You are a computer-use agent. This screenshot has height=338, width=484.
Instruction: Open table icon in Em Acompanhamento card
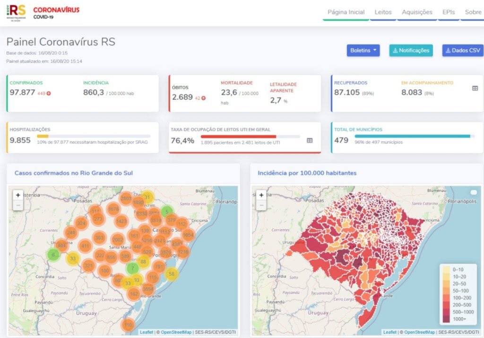475,88
